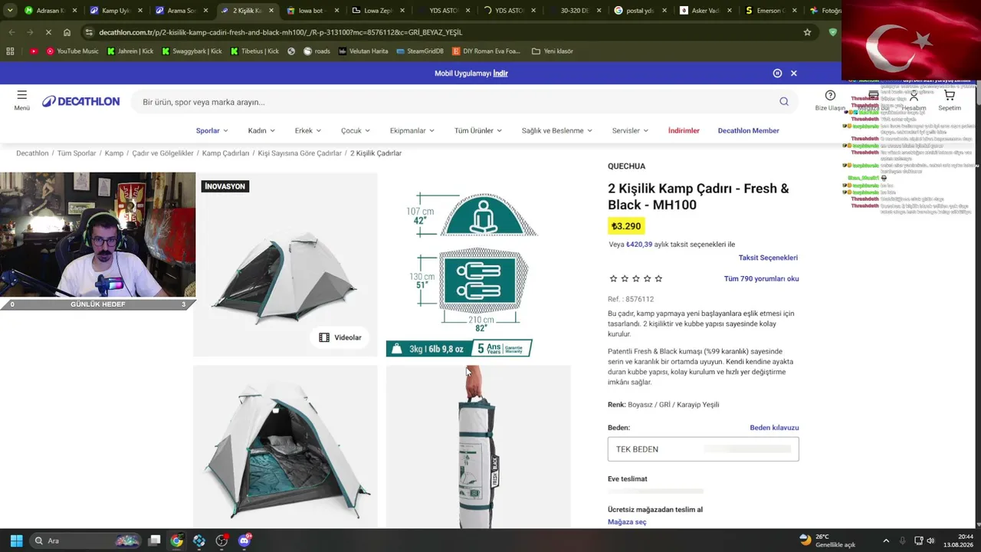Bookmark this page with the star icon
This screenshot has height=552, width=981.
807,32
